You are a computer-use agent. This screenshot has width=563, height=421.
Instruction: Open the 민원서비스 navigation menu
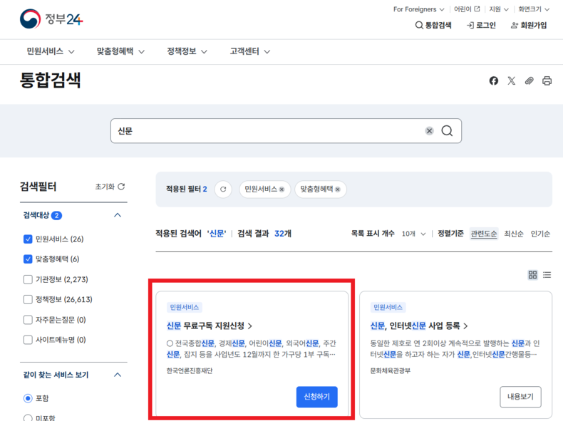tap(51, 52)
